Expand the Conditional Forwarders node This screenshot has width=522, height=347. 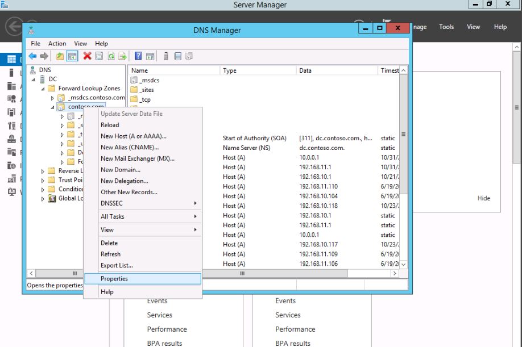(x=43, y=190)
